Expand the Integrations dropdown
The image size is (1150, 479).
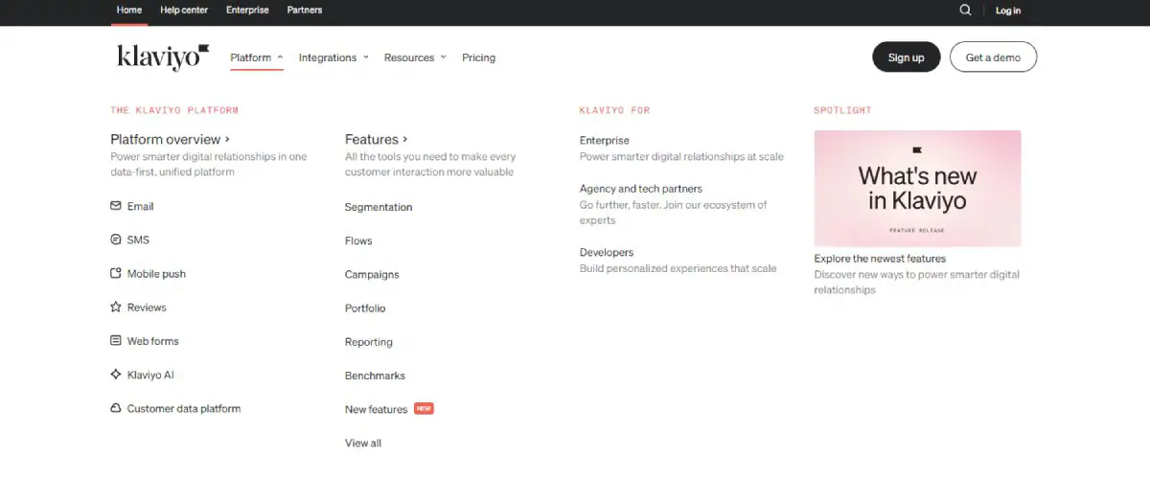[x=333, y=57]
